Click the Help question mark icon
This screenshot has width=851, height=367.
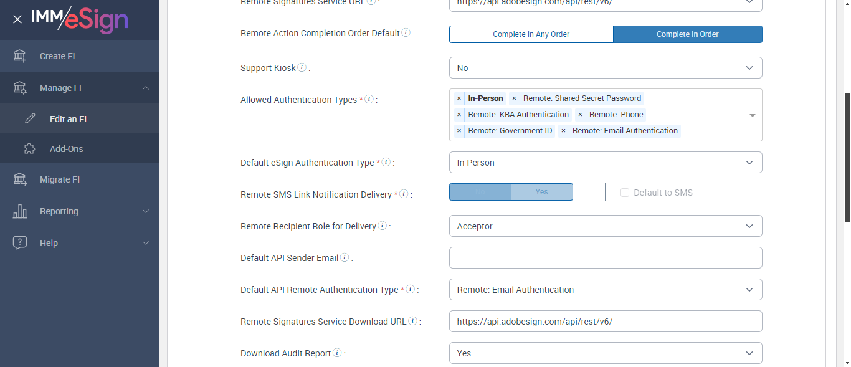(20, 243)
